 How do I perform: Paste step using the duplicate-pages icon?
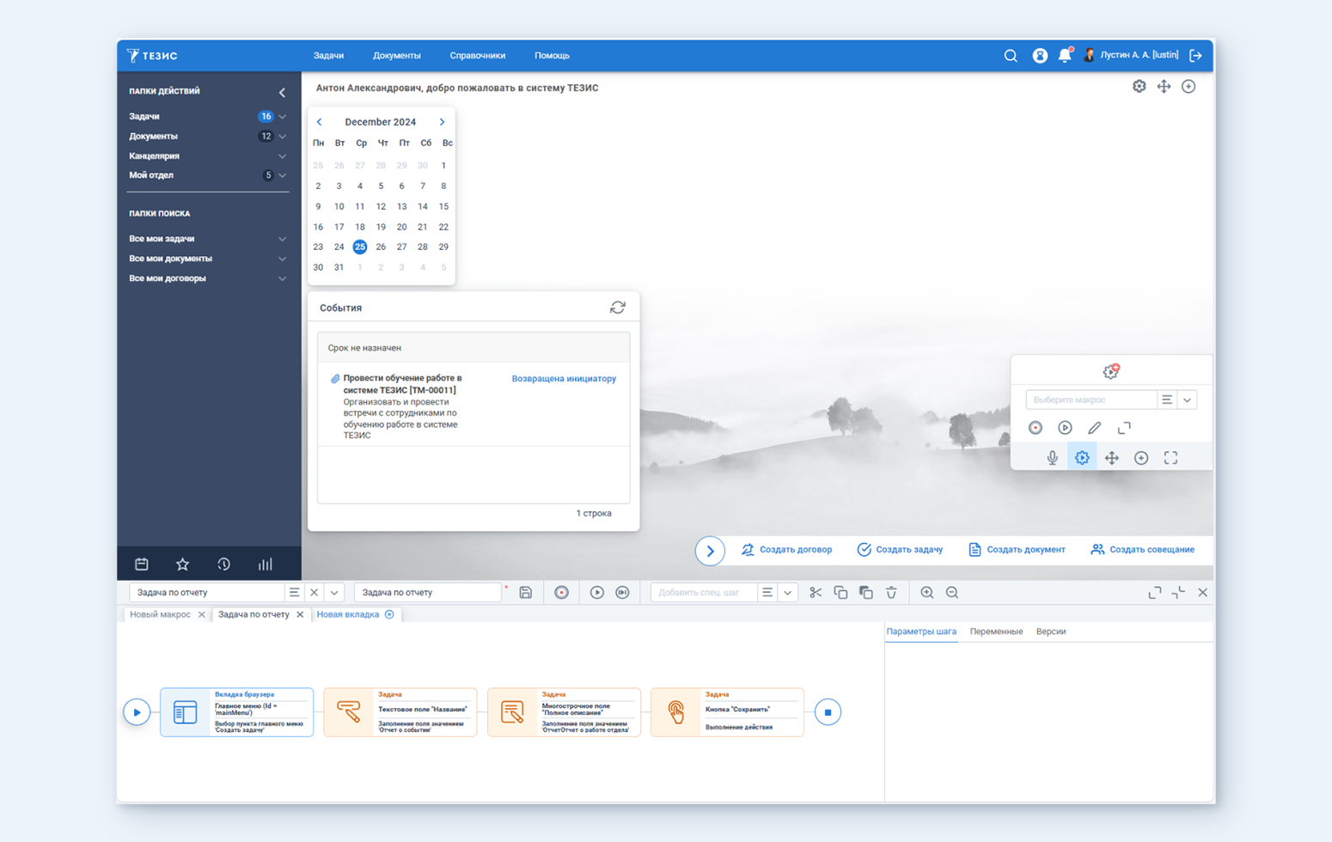(866, 593)
